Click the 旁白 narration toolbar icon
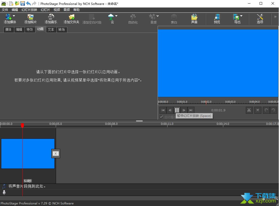279x206 pixels. point(174,19)
